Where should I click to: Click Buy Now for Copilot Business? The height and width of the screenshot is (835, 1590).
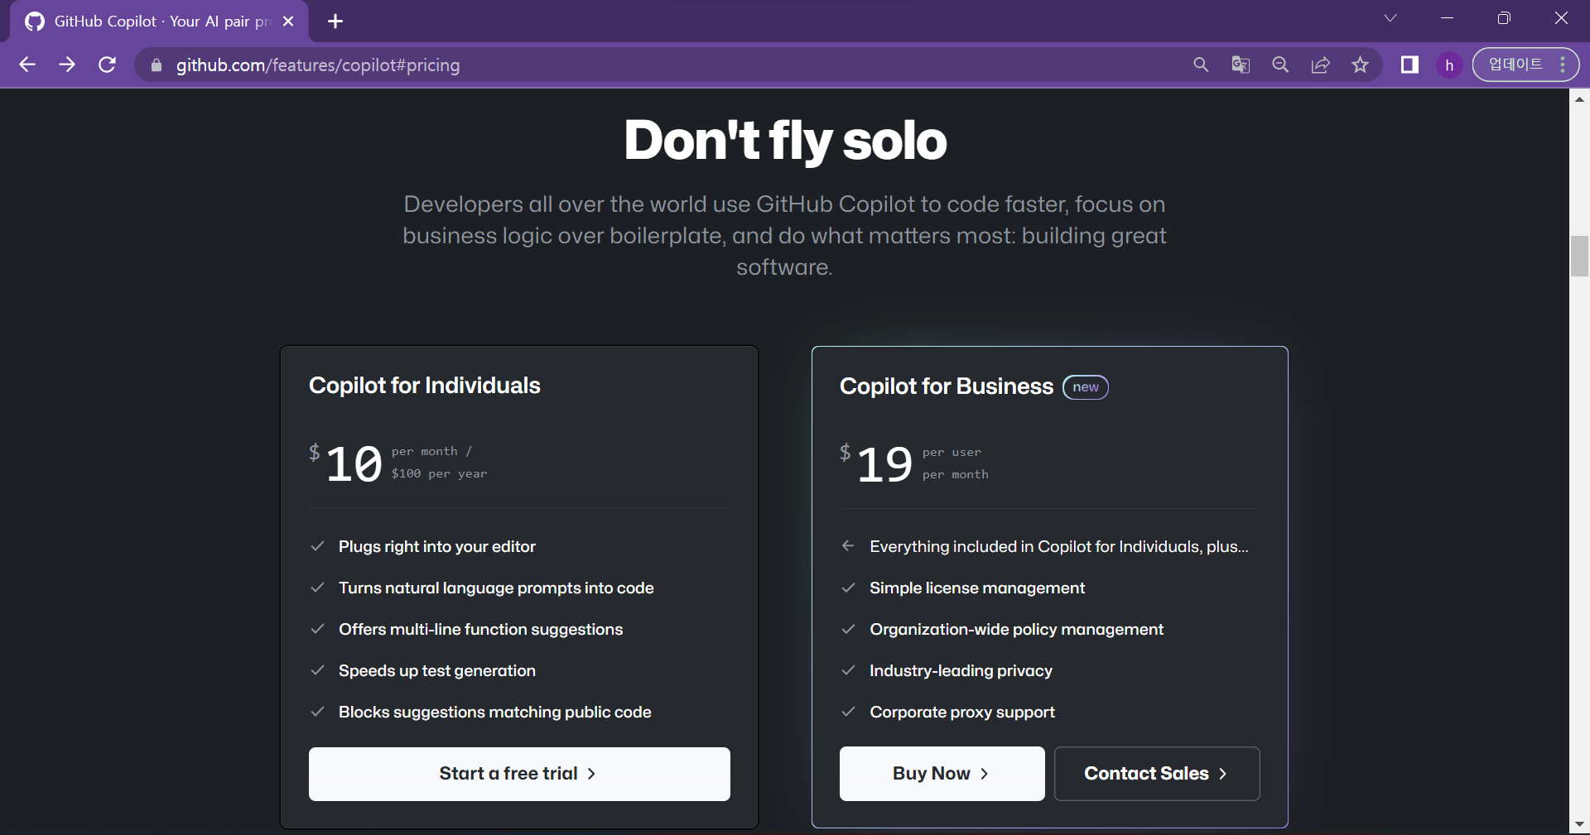942,774
